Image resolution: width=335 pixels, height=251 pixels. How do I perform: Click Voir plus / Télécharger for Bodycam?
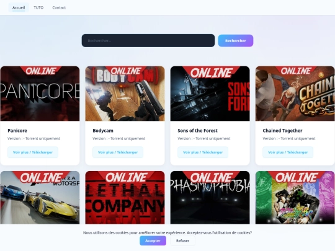point(118,152)
